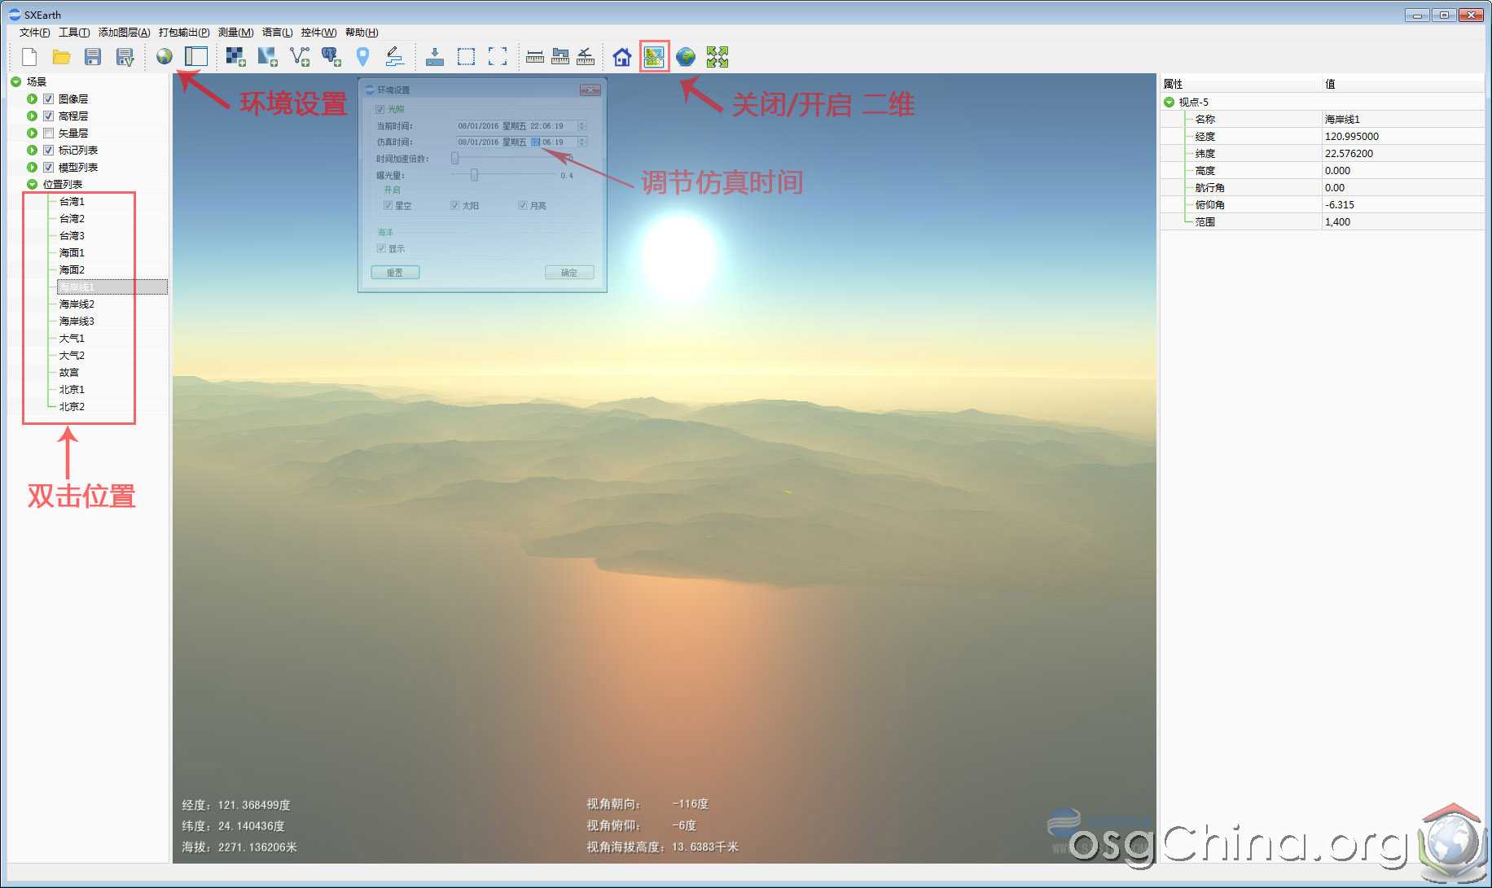Toggle the 2D map view icon
This screenshot has height=888, width=1492.
(654, 56)
